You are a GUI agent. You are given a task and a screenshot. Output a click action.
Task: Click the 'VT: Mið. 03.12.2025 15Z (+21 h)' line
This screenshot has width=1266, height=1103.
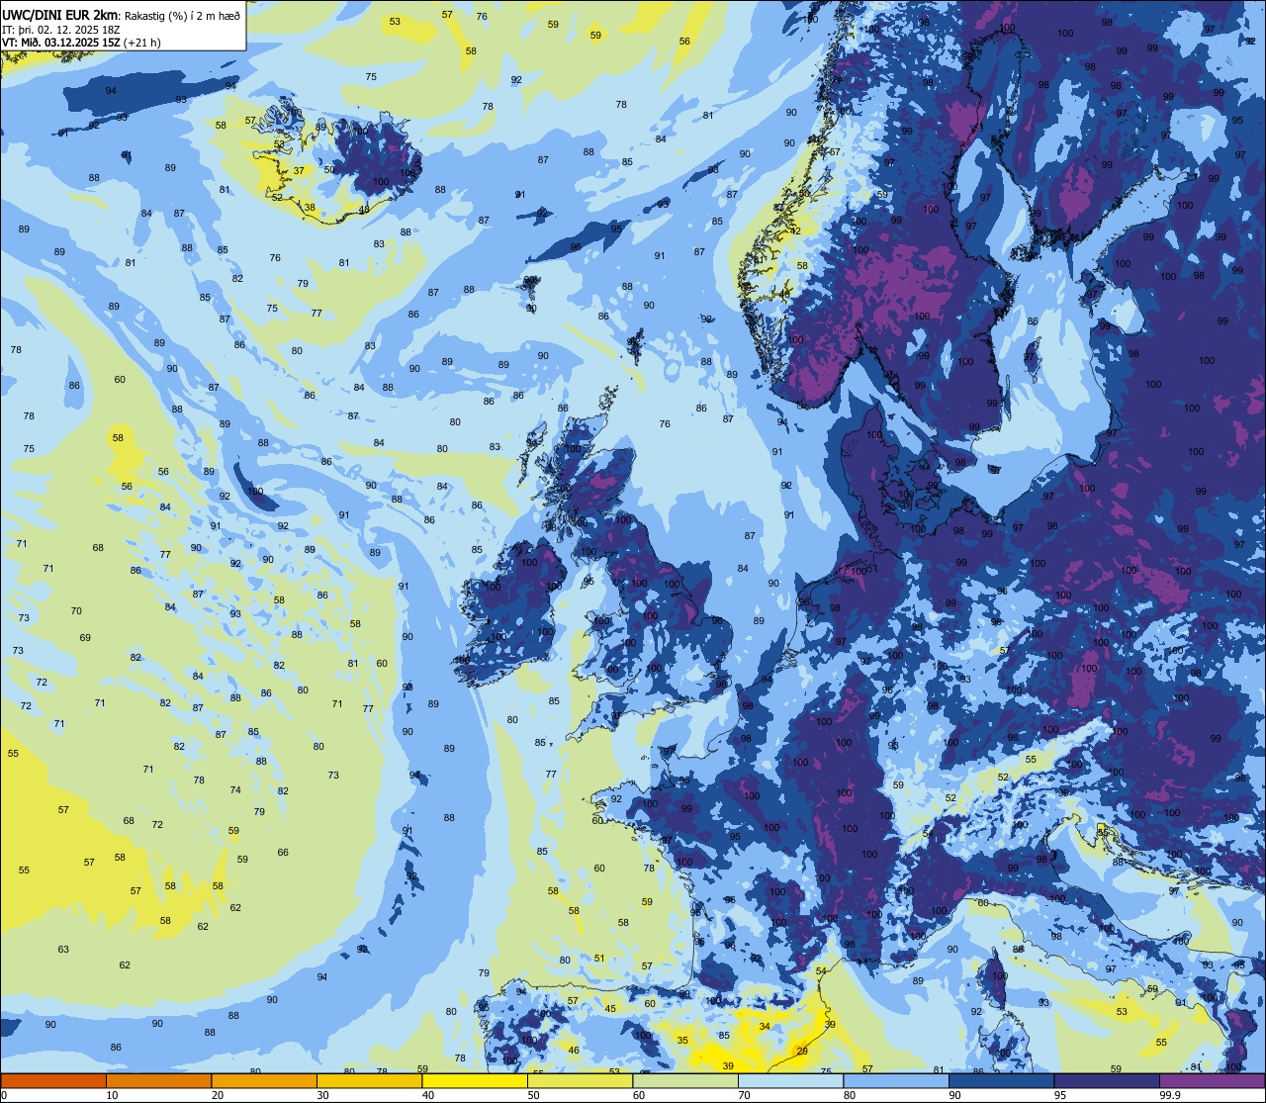coord(81,42)
